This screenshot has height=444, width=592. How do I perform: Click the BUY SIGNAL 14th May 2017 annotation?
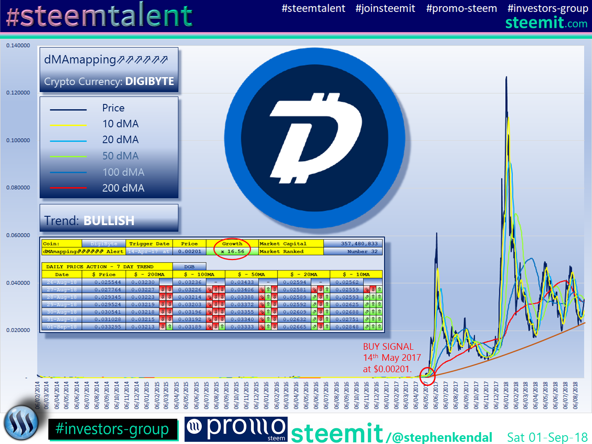coord(392,358)
